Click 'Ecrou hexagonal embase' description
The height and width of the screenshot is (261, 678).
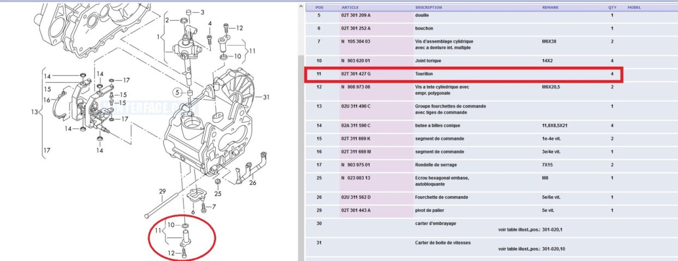tap(442, 178)
